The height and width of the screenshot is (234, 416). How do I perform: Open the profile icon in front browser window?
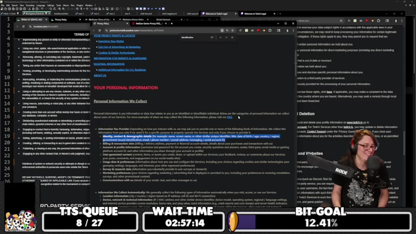(x=287, y=30)
